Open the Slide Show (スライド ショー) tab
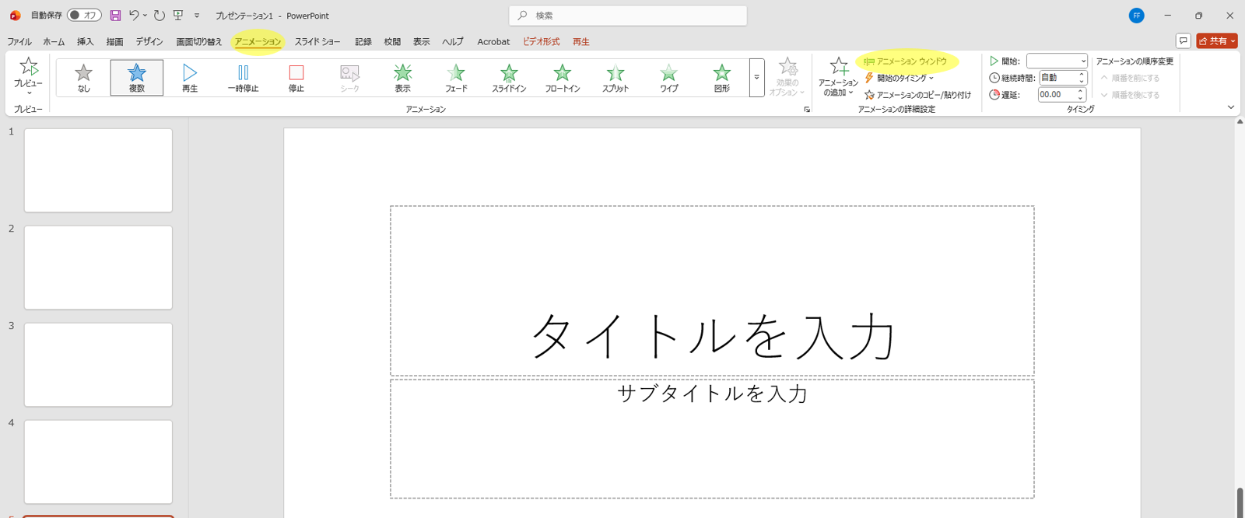The height and width of the screenshot is (518, 1245). coord(317,42)
